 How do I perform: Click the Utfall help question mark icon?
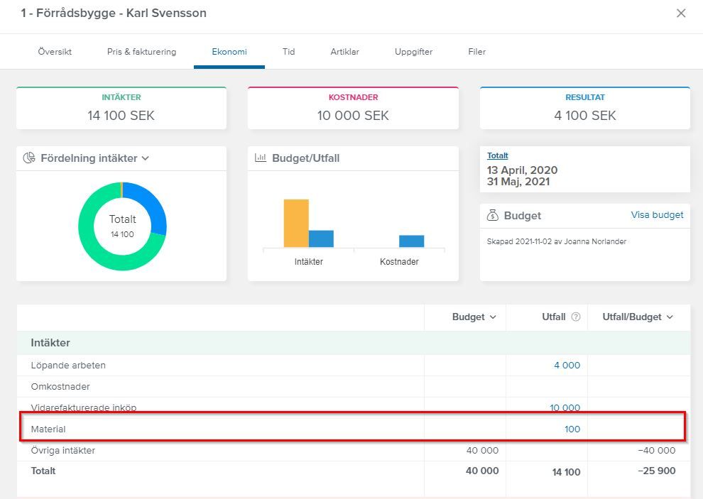click(576, 317)
